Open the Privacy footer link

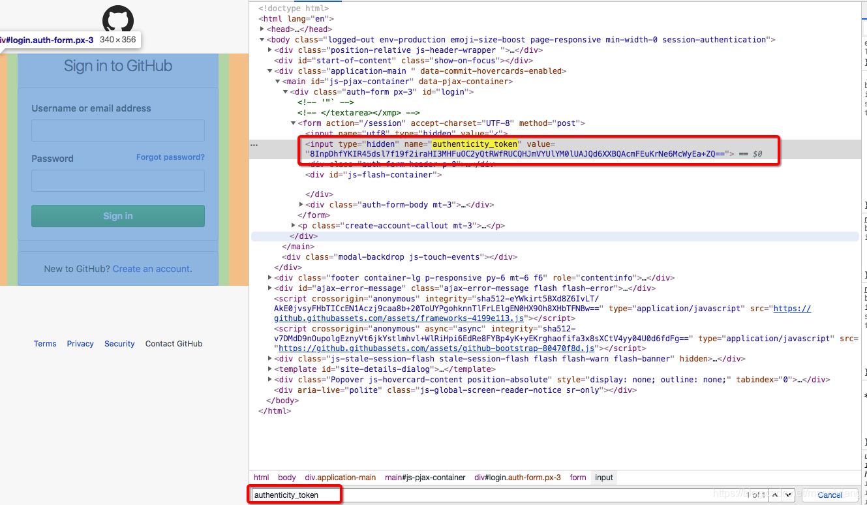click(80, 344)
